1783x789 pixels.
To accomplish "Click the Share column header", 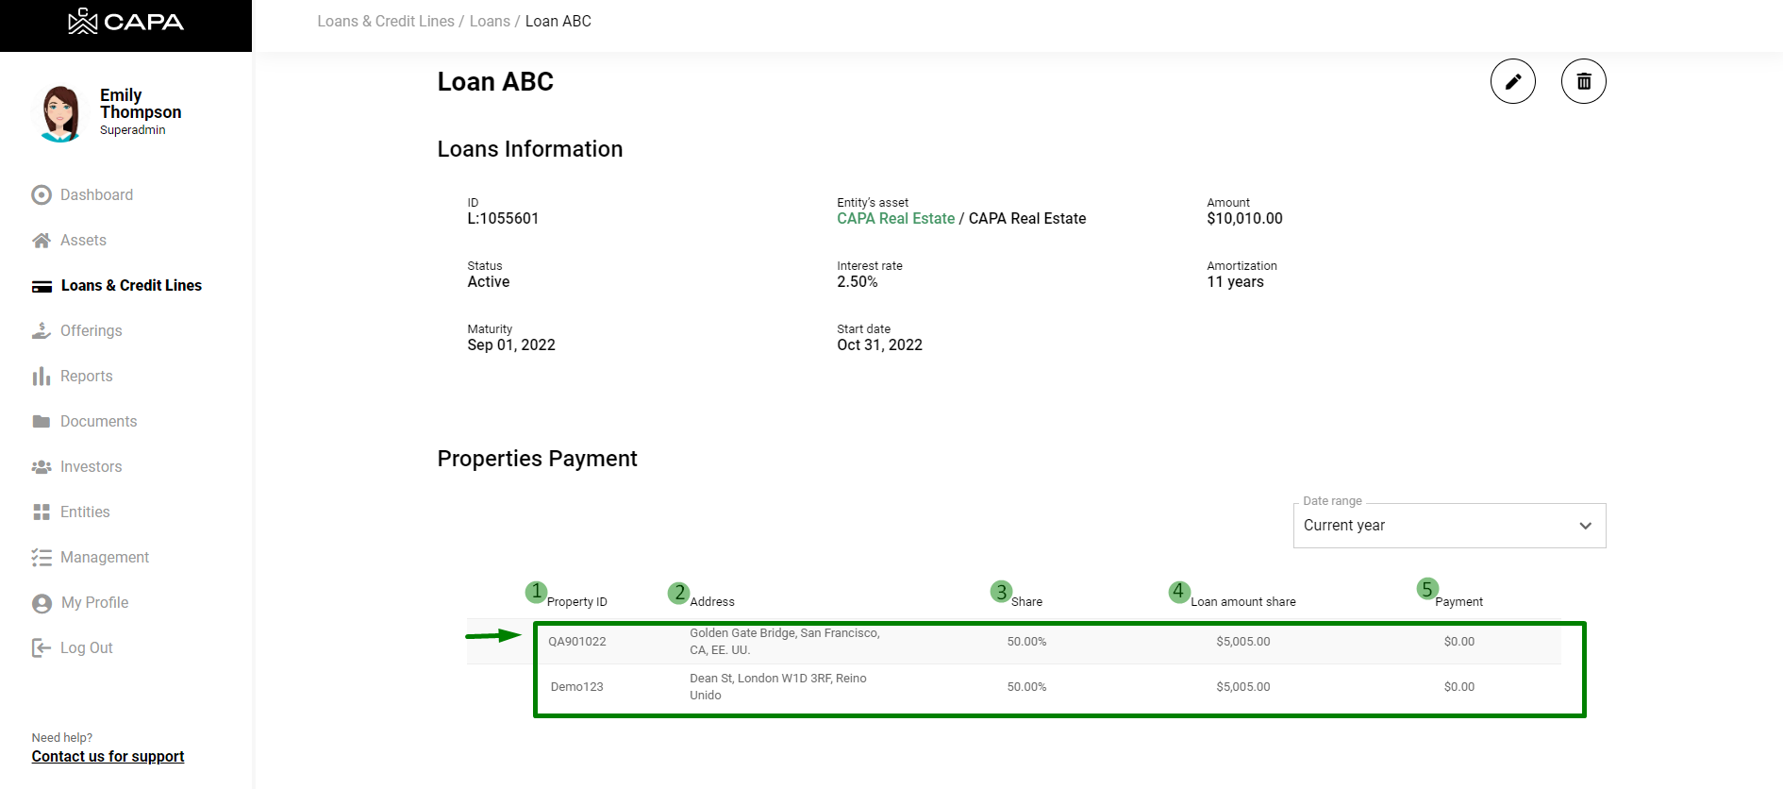I will pos(1027,602).
